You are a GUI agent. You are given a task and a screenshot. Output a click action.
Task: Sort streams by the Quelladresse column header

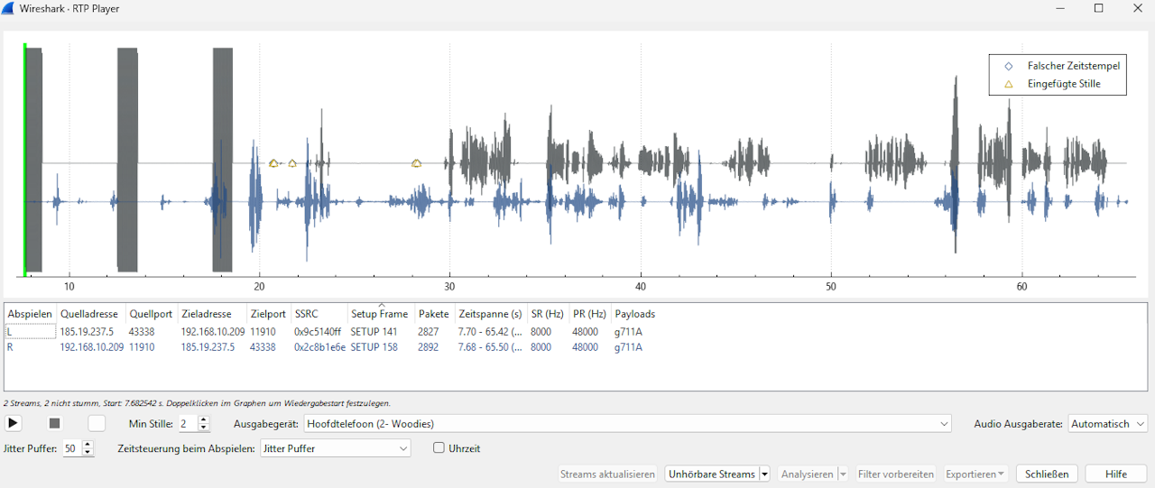click(x=89, y=314)
